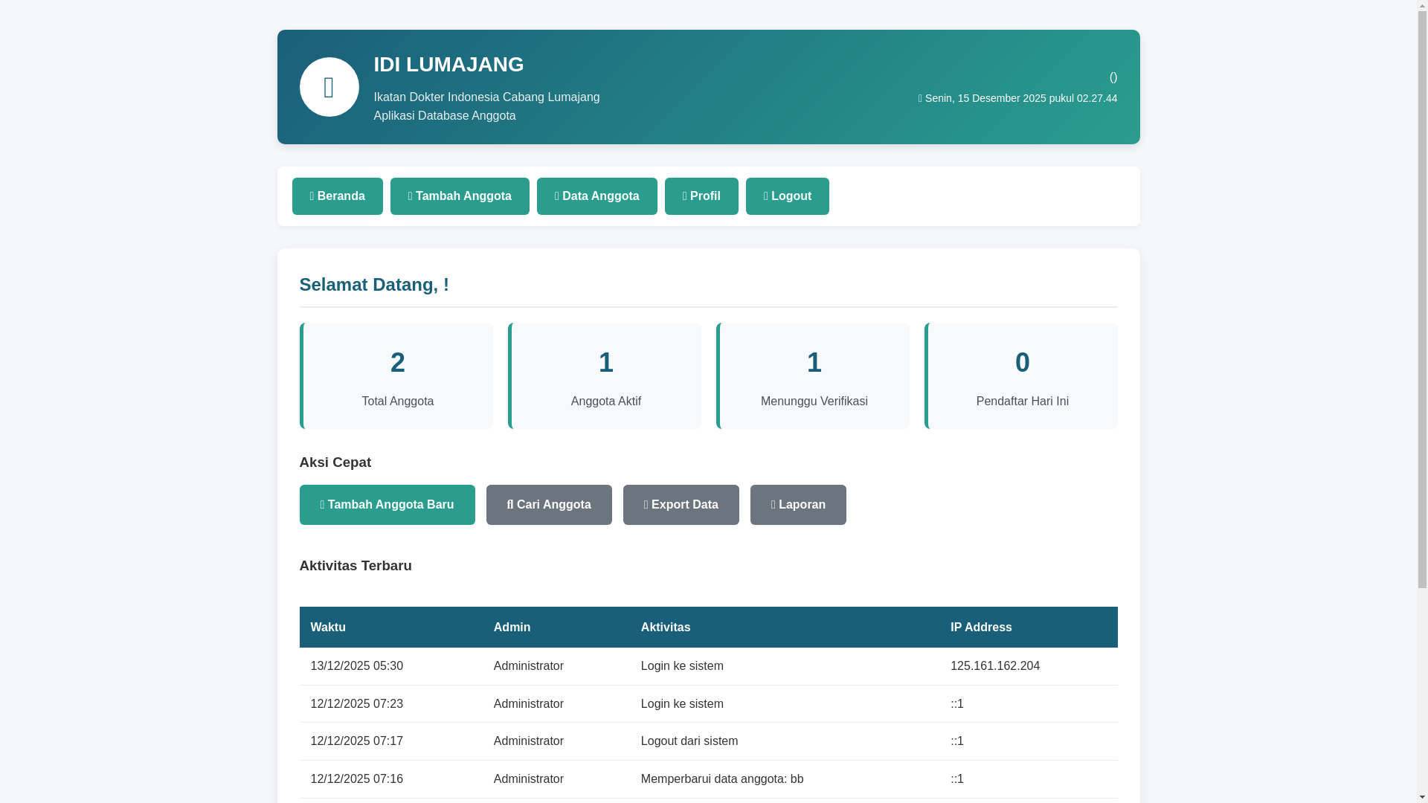Click the date and time in header
The image size is (1428, 803).
[x=1017, y=98]
